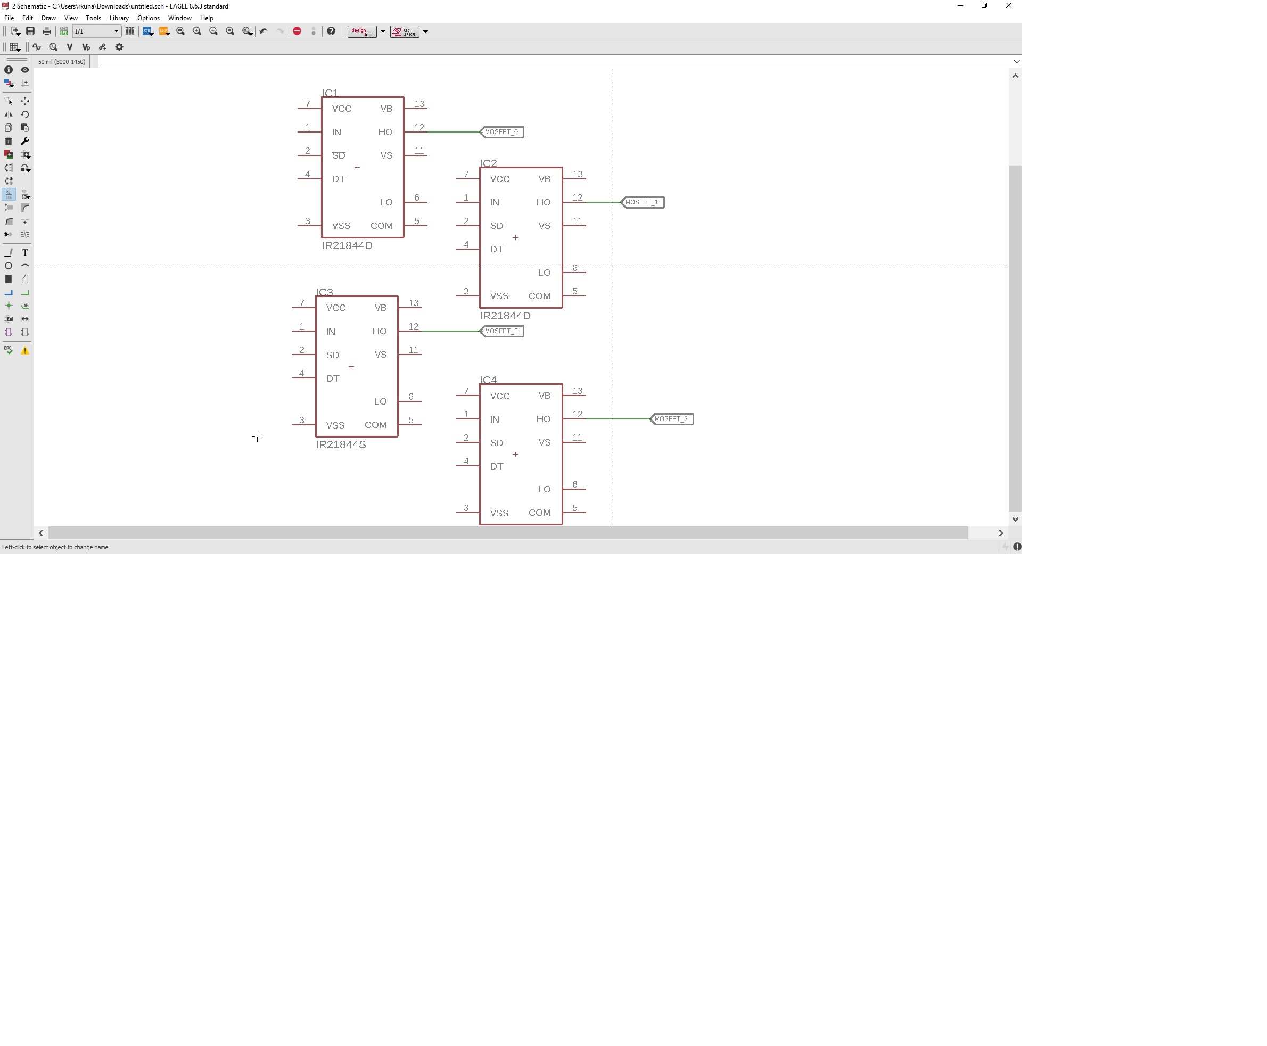Screen dimensions: 1267x1046
Task: Expand the command line history dropdown
Action: (1016, 61)
